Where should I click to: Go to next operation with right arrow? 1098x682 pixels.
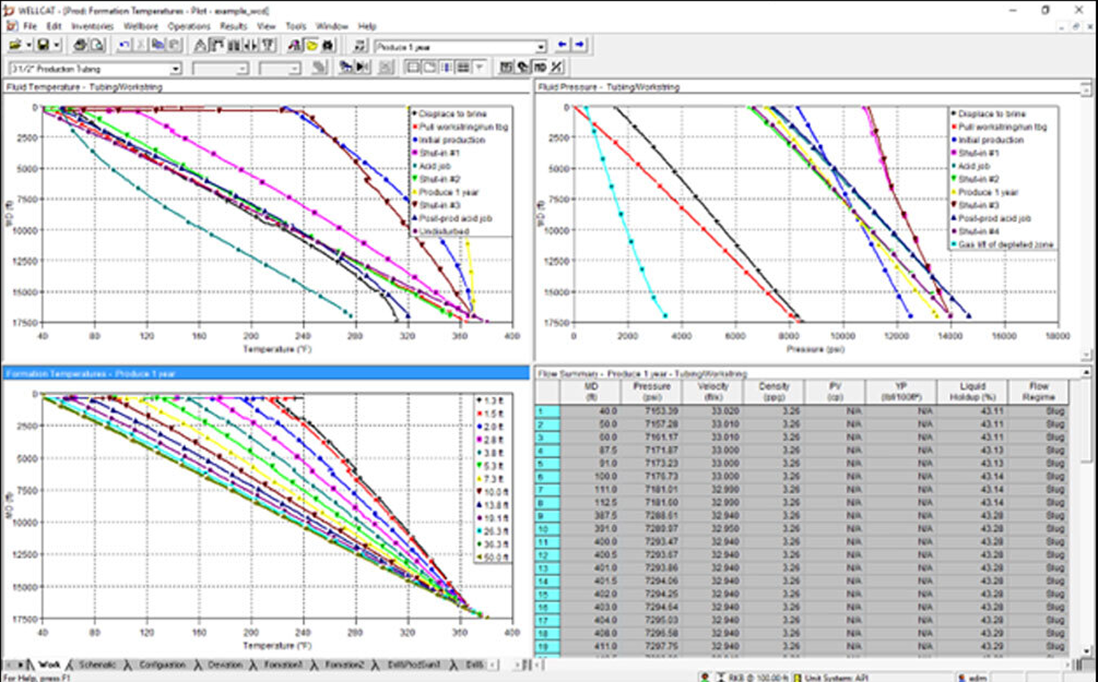tap(580, 45)
